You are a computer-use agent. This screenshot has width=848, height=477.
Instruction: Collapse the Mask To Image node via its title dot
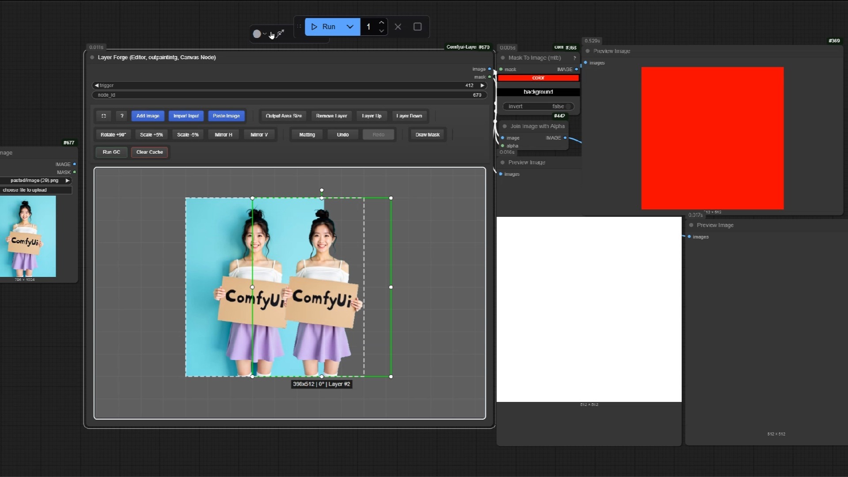(x=502, y=58)
